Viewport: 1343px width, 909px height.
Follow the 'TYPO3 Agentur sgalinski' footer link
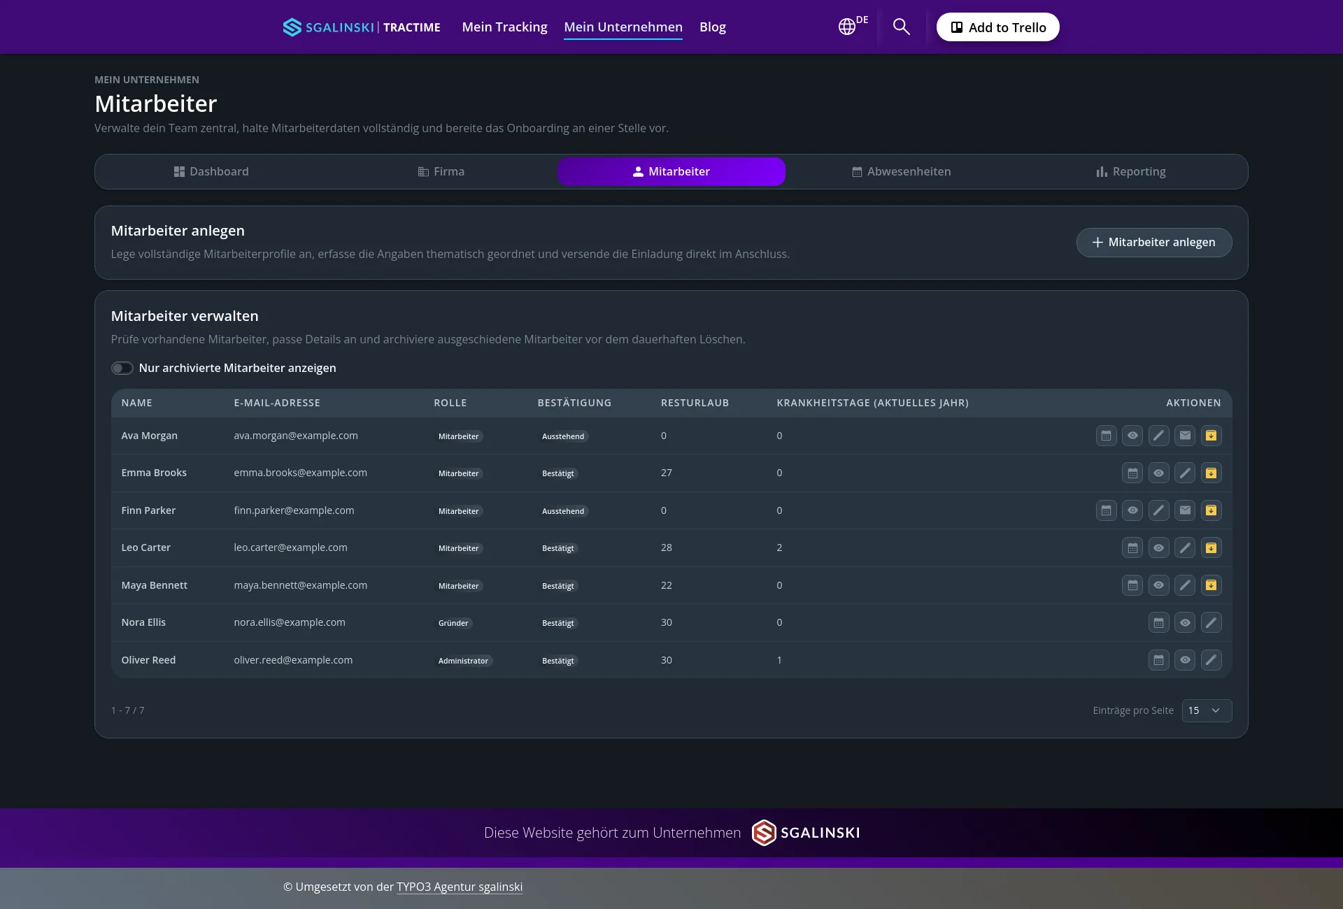coord(460,887)
